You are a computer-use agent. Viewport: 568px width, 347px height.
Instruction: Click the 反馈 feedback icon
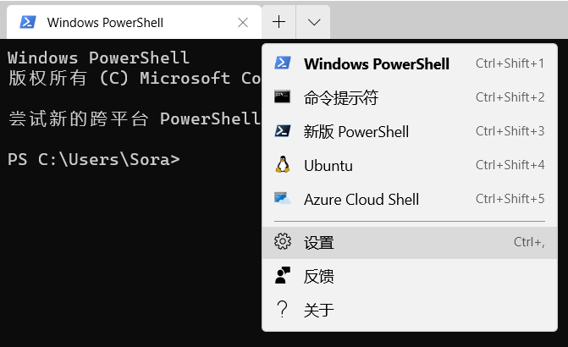283,276
